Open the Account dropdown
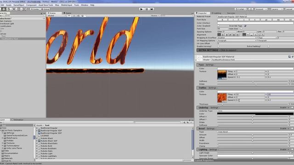The image size is (294, 165). click(261, 9)
